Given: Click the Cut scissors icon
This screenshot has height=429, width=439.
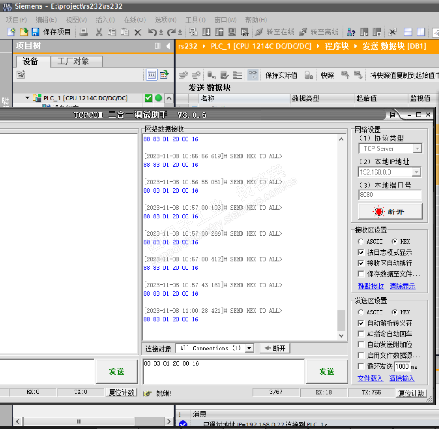Looking at the screenshot, I should (x=99, y=32).
